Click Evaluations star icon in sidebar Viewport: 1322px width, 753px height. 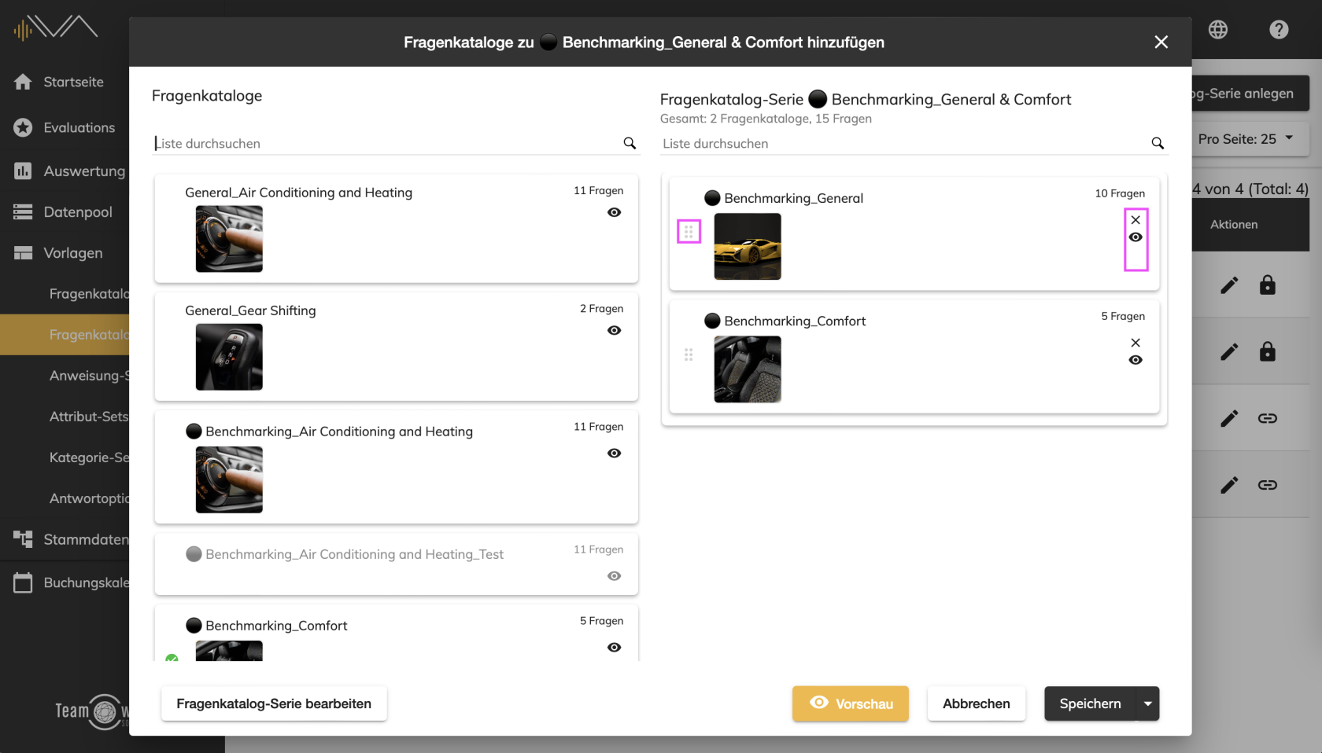point(23,127)
